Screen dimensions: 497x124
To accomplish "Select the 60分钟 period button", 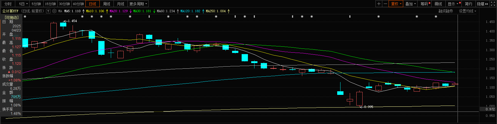I will click(78, 4).
